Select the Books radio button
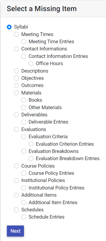This screenshot has height=241, width=106. click(x=24, y=100)
